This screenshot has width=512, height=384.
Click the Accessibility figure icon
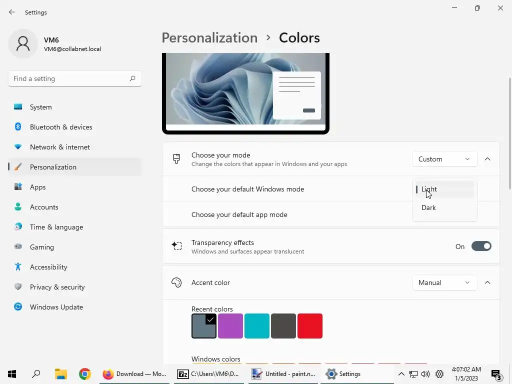(18, 267)
